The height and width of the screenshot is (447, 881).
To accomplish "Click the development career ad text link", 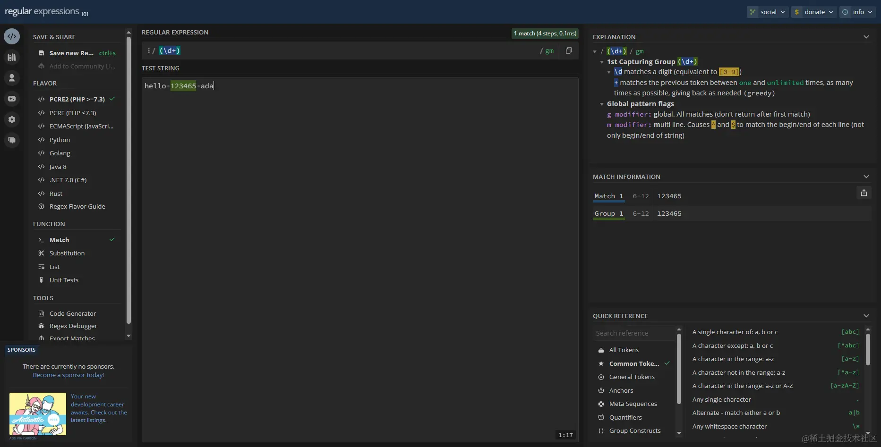I will [99, 408].
